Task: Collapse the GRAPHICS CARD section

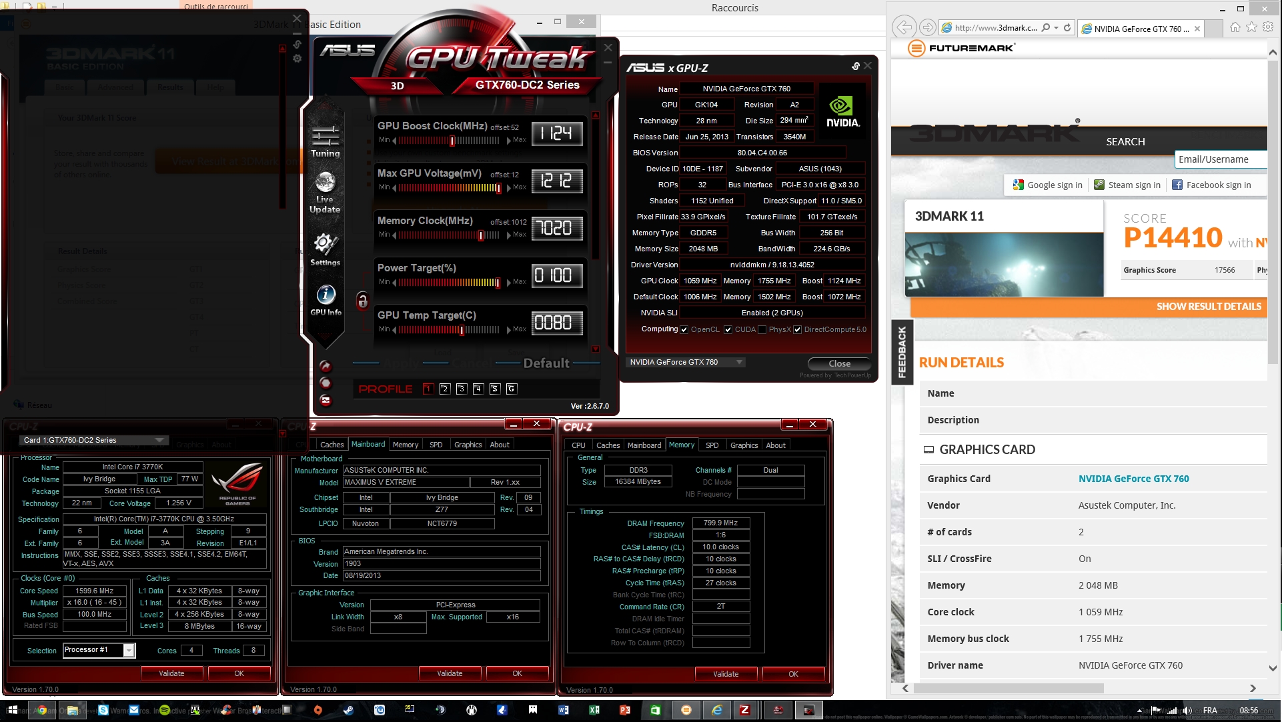Action: (928, 449)
